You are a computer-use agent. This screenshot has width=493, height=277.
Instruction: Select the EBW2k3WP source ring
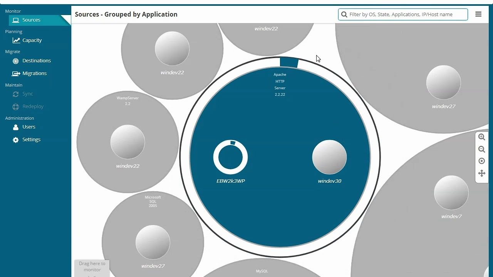[x=231, y=157]
